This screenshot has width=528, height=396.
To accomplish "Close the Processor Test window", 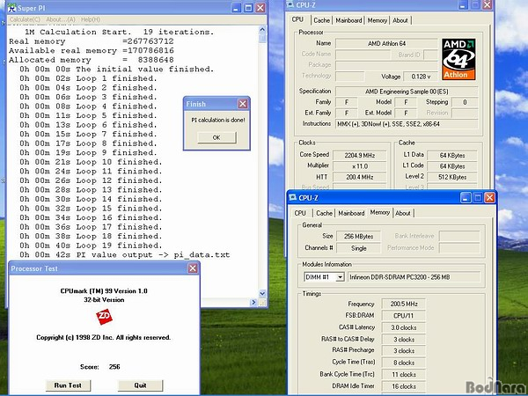I will coord(193,268).
